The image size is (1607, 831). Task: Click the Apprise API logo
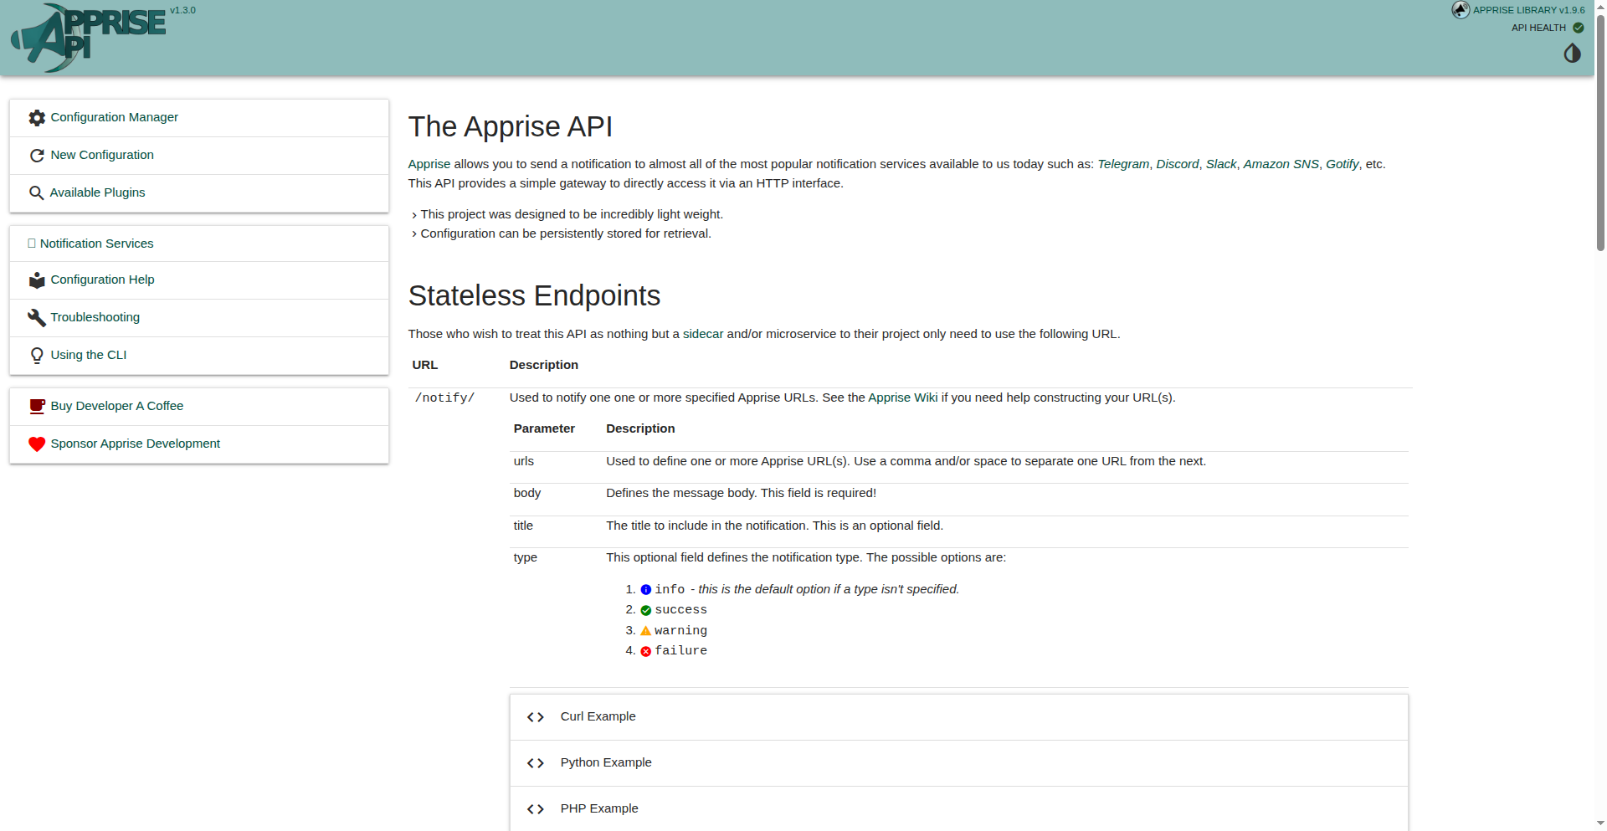tap(88, 38)
